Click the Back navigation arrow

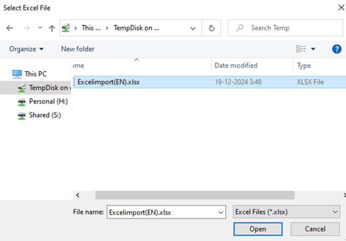tap(10, 28)
